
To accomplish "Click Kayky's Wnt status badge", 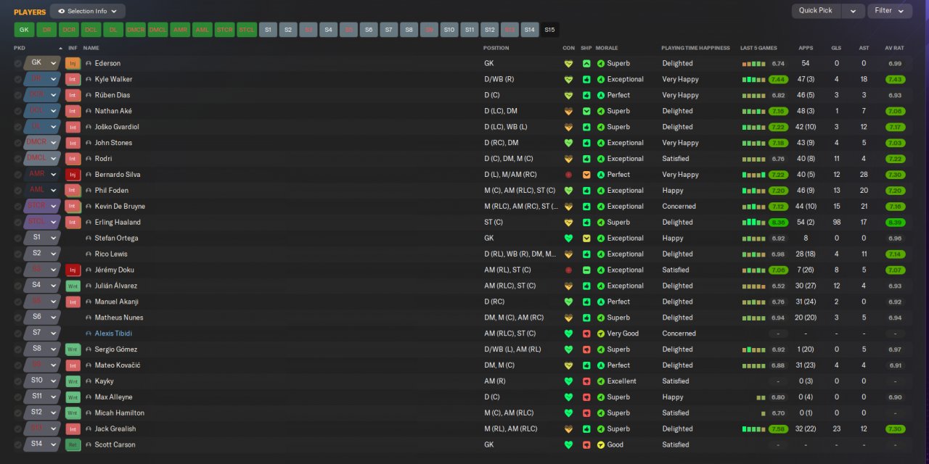I will click(73, 381).
